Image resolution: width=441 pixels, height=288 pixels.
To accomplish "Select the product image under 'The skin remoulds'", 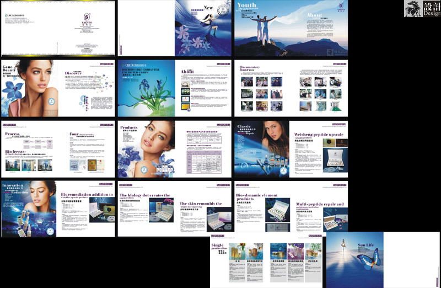I will (219, 219).
